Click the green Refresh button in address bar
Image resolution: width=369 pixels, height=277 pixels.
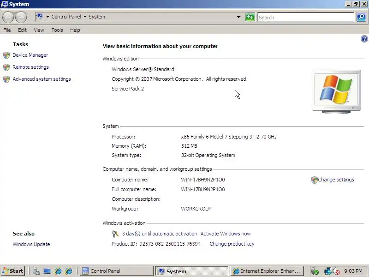pyautogui.click(x=250, y=17)
